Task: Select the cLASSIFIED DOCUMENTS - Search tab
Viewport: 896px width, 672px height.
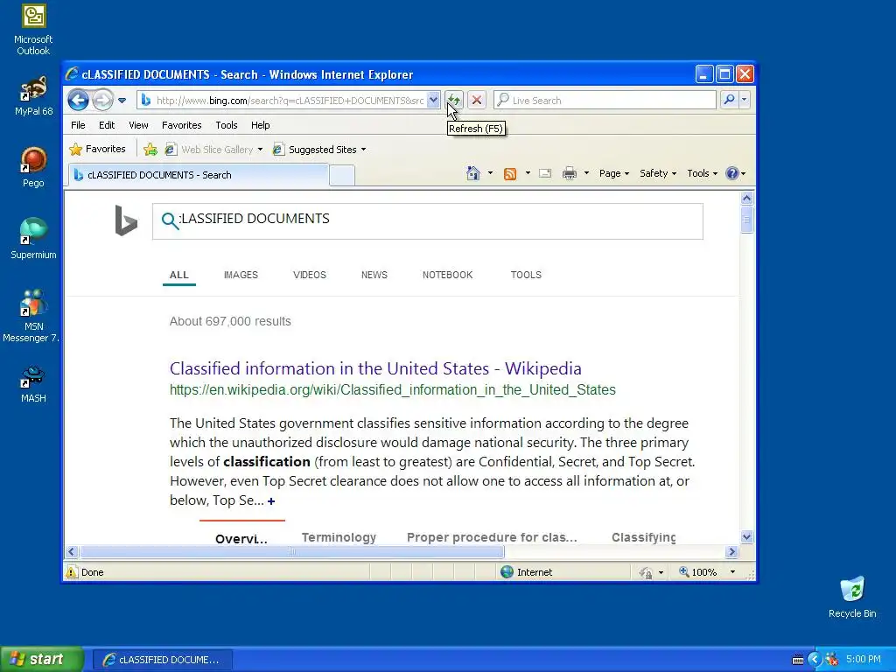Action: (x=199, y=175)
